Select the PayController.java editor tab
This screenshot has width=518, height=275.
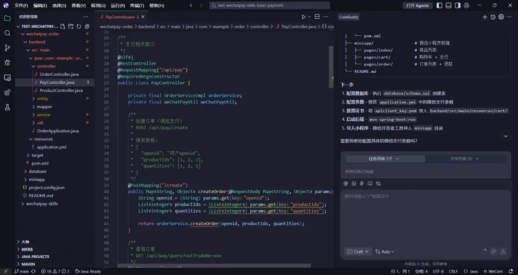(120, 17)
